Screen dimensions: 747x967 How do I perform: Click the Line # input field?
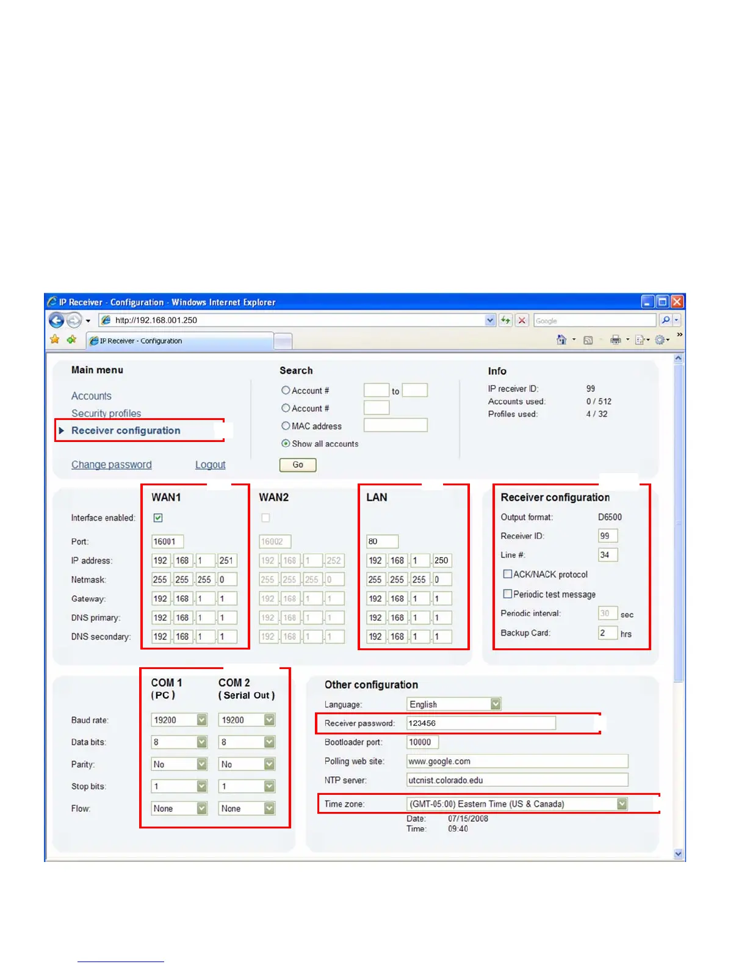608,555
